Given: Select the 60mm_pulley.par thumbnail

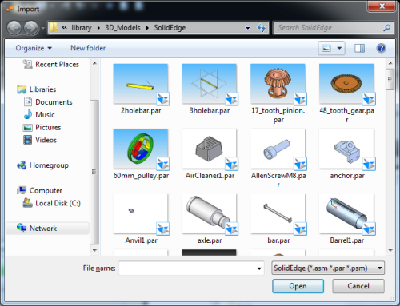Looking at the screenshot, I should pos(141,149).
